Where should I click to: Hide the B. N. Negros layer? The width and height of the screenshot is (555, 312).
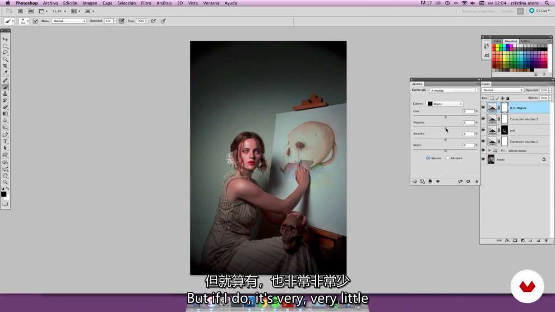(483, 108)
